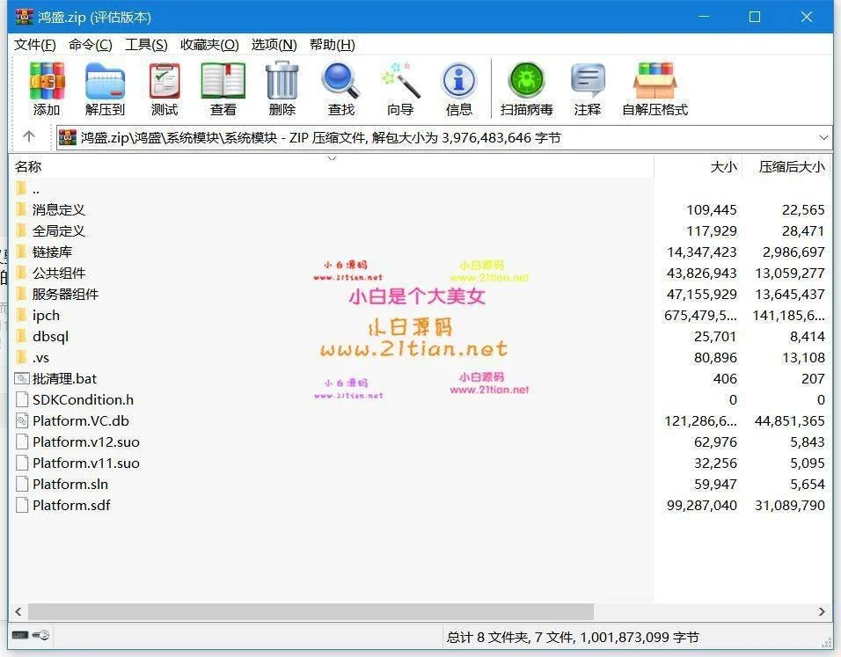The image size is (841, 657).
Task: Expand the archive path dropdown arrow
Action: tap(823, 137)
